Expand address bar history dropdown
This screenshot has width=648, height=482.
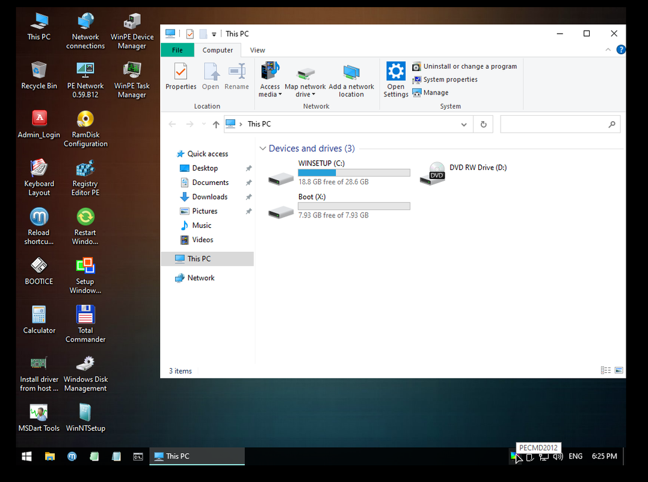point(464,124)
